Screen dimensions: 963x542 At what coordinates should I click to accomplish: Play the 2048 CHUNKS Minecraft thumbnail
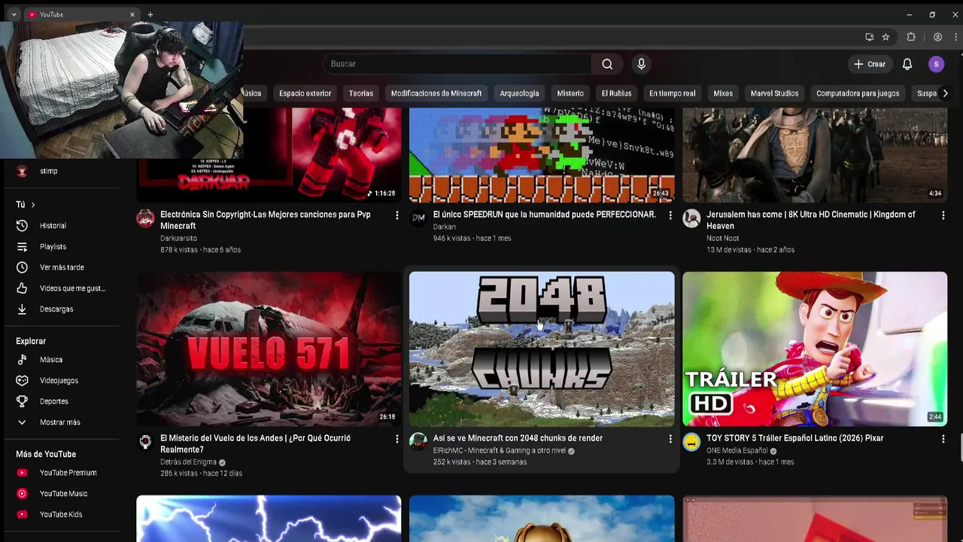542,349
